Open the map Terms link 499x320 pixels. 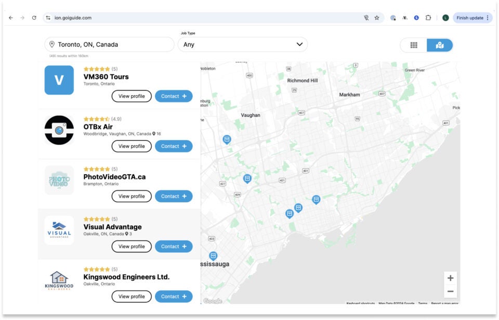point(423,303)
